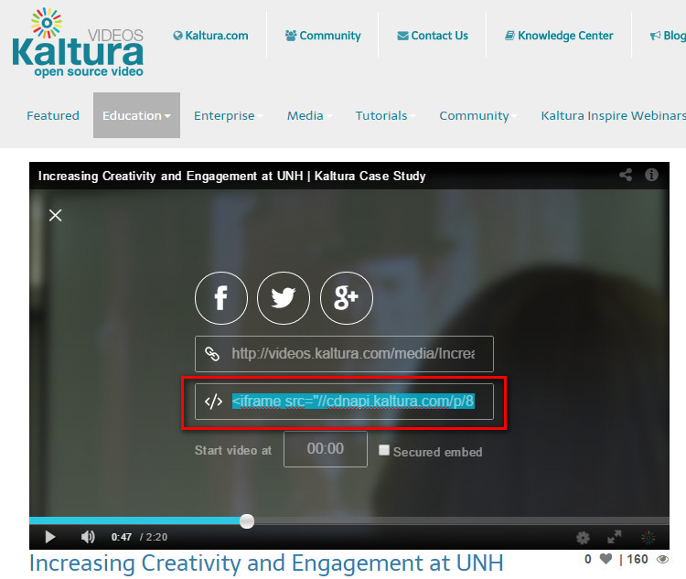Click the share icon in player title bar
The width and height of the screenshot is (686, 579).
pyautogui.click(x=627, y=175)
